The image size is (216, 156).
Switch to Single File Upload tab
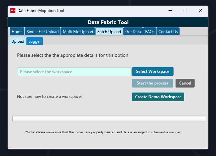click(42, 31)
